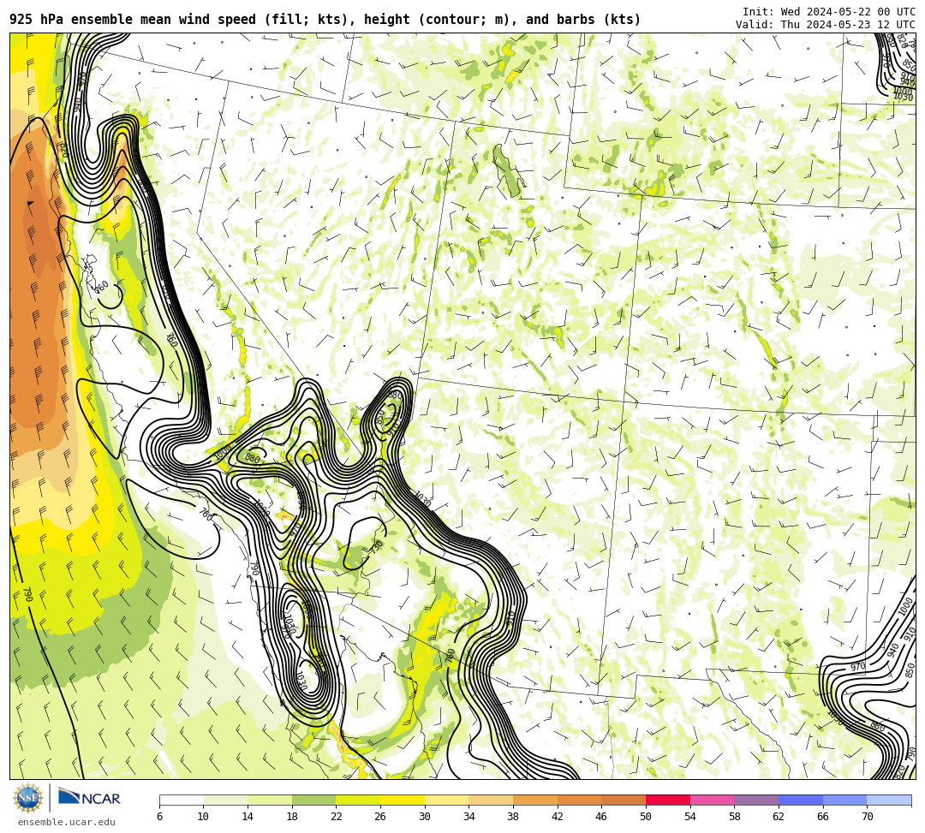This screenshot has width=925, height=833.
Task: Click the NSF globe logo
Action: (28, 798)
